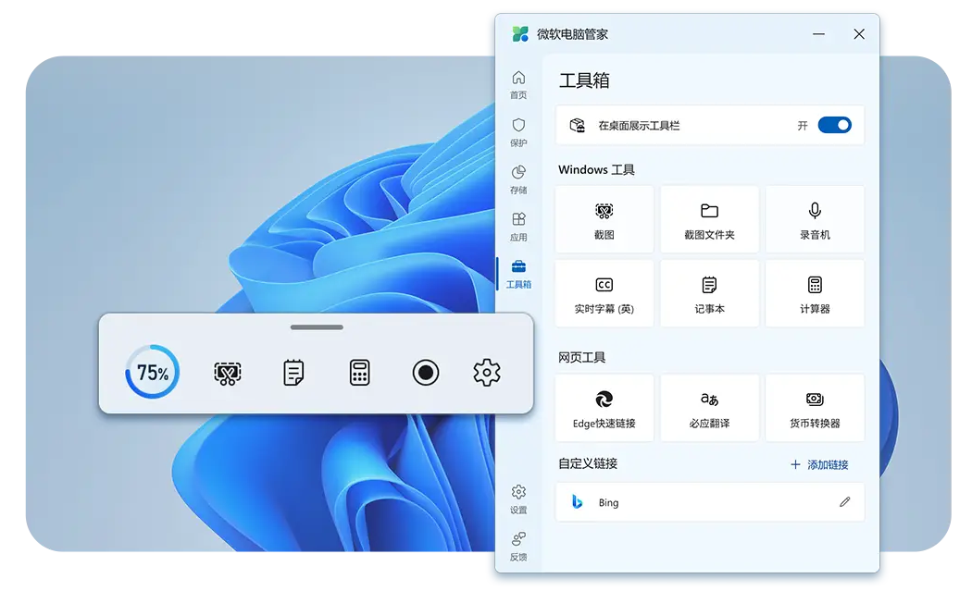Launch 必应翻译 translator tile
This screenshot has height=591, width=972.
(710, 408)
